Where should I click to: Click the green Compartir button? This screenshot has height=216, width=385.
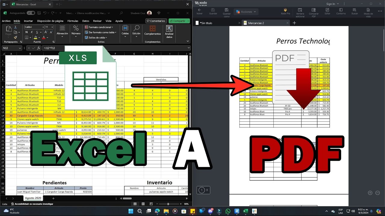(x=179, y=21)
